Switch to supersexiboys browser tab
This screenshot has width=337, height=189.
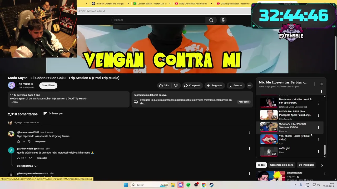[233, 4]
